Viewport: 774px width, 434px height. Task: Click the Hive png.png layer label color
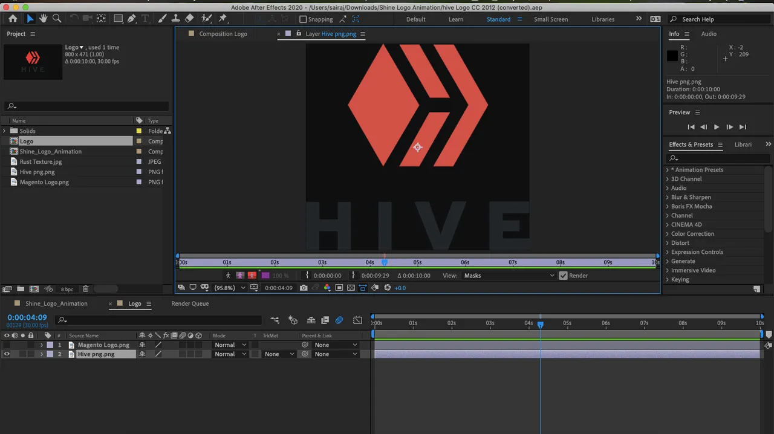[x=50, y=354]
